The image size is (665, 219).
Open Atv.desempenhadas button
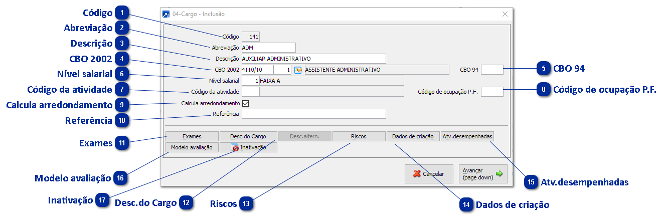[x=467, y=136]
